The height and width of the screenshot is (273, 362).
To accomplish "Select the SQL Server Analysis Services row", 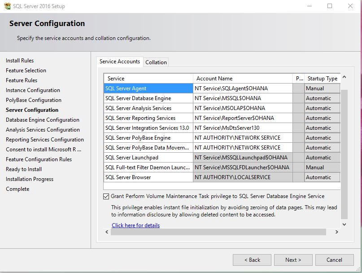I will click(148, 108).
